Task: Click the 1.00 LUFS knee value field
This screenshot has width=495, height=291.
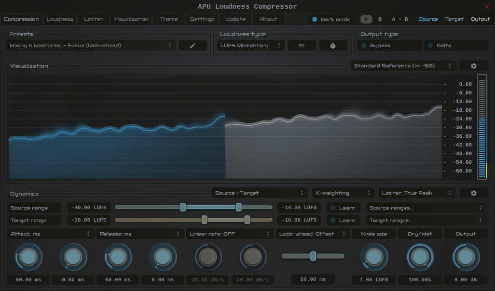Action: coord(374,279)
